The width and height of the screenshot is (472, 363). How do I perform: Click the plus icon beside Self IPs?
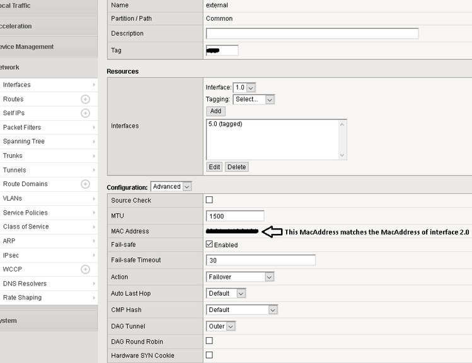[x=85, y=113]
